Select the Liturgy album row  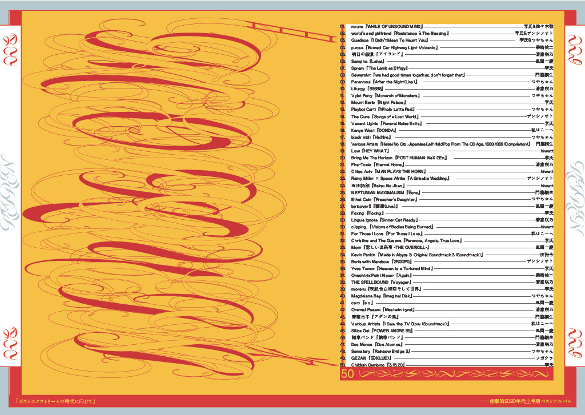tap(447, 88)
